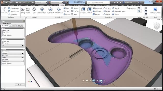Toggle Show transparent under Stock section
Viewport: 163px width, 91px height.
(3, 63)
